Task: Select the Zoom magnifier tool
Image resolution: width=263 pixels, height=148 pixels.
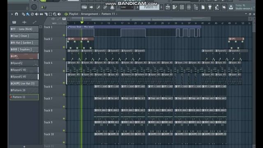Action: click(55, 14)
